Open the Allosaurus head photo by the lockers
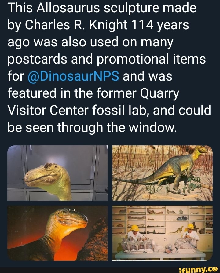This screenshot has width=220, height=273. pyautogui.click(x=57, y=173)
